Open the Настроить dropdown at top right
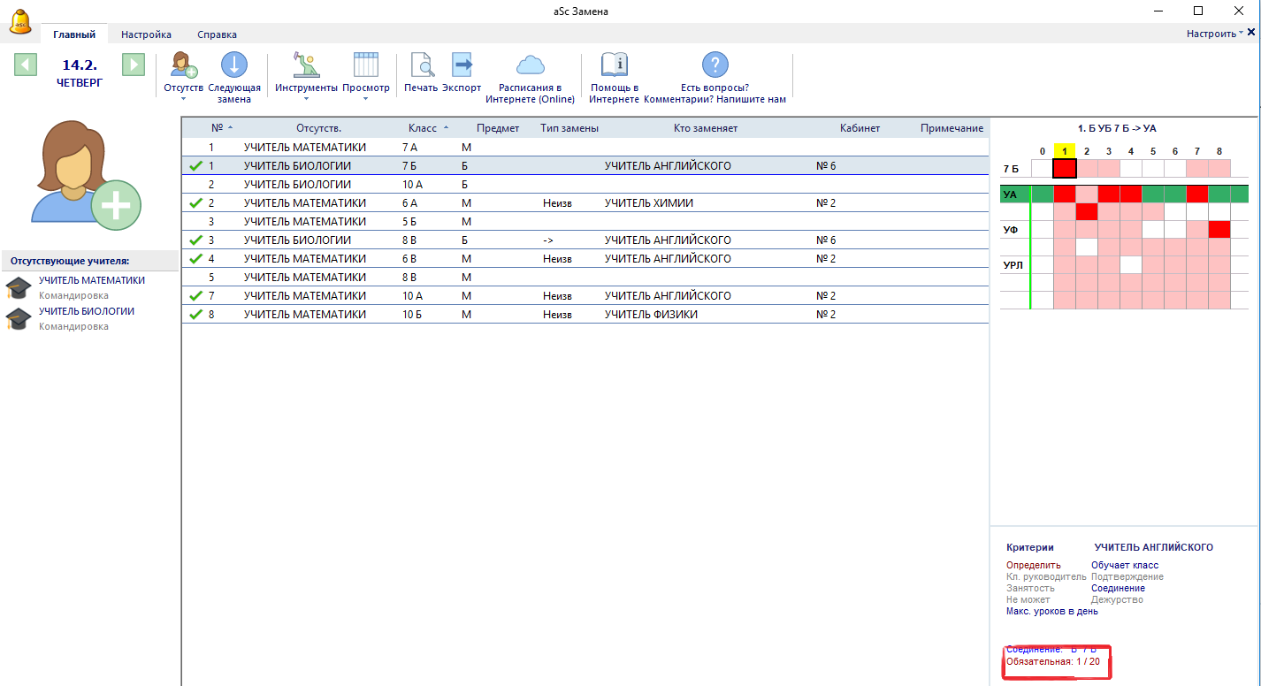 click(x=1215, y=34)
